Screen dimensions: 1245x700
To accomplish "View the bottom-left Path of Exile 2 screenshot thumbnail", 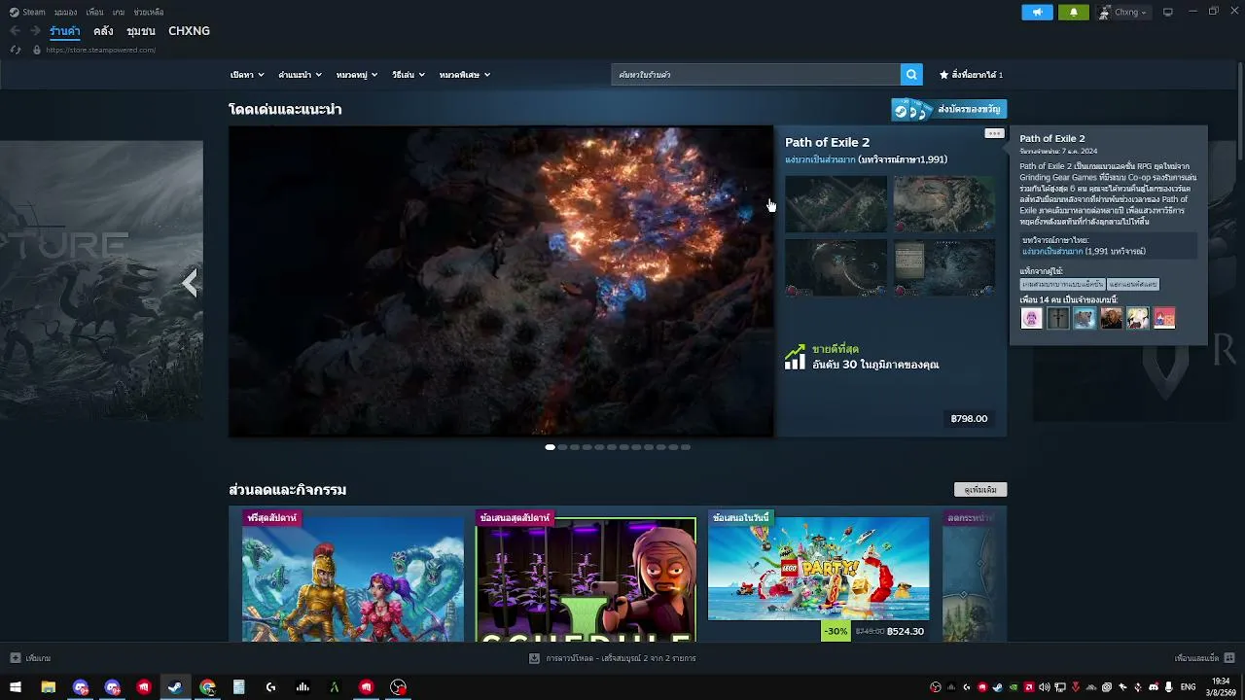I will tap(836, 267).
